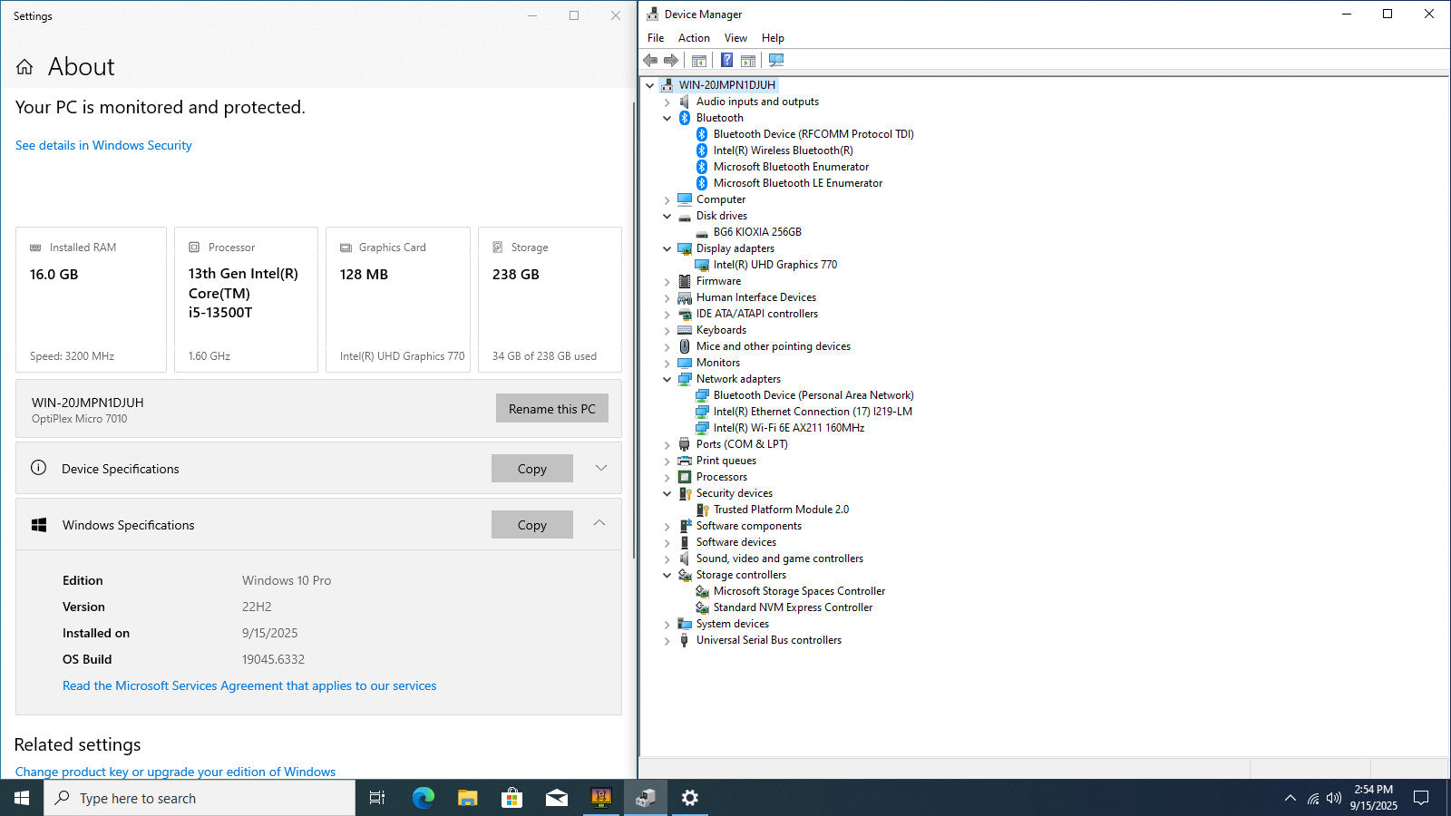Launch Microsoft Edge from the taskbar

(x=423, y=798)
